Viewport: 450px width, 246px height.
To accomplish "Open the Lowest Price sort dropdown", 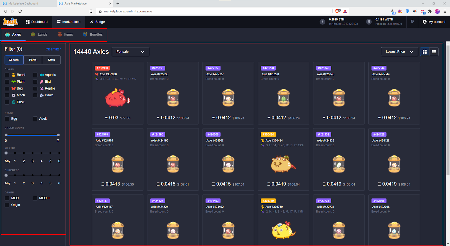I will tap(399, 52).
